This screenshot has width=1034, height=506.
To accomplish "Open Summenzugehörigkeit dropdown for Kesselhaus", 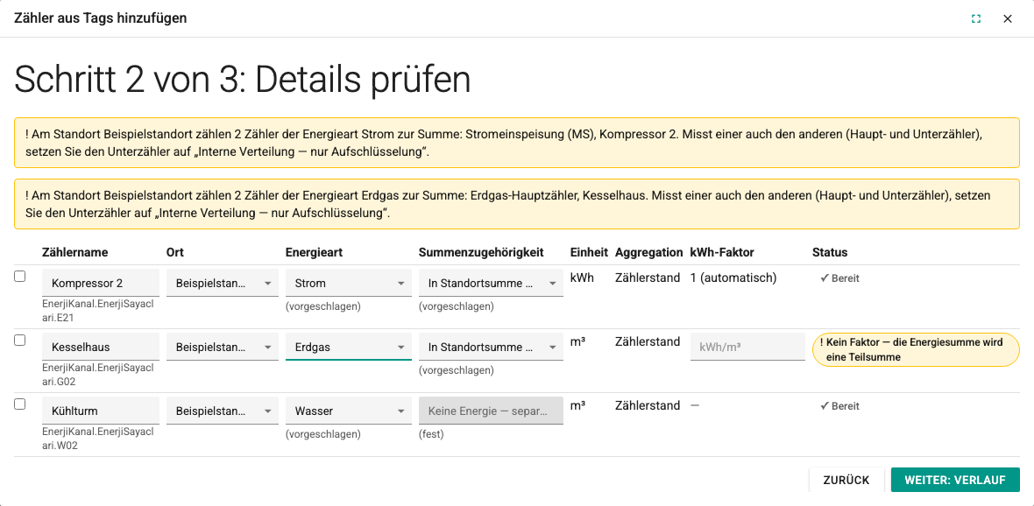I will click(x=491, y=347).
